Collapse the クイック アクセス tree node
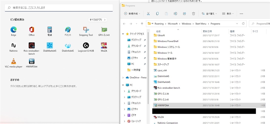The height and width of the screenshot is (124, 270). 123,34
